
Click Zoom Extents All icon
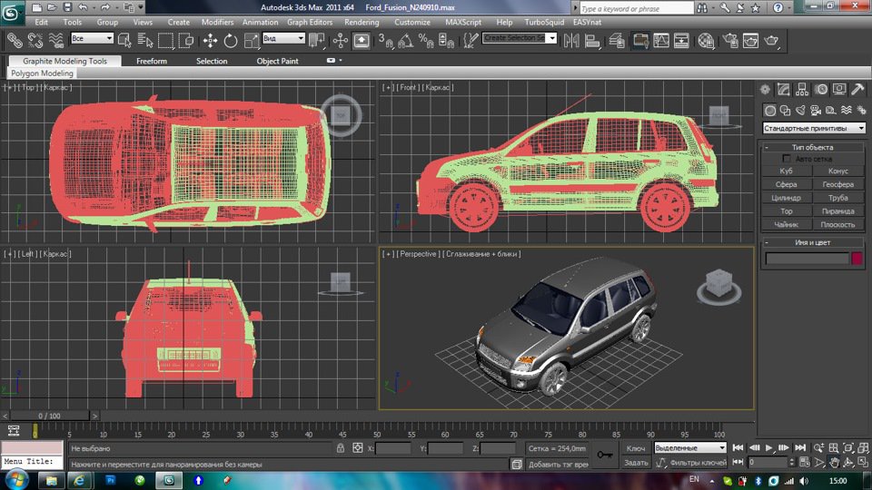tap(863, 447)
